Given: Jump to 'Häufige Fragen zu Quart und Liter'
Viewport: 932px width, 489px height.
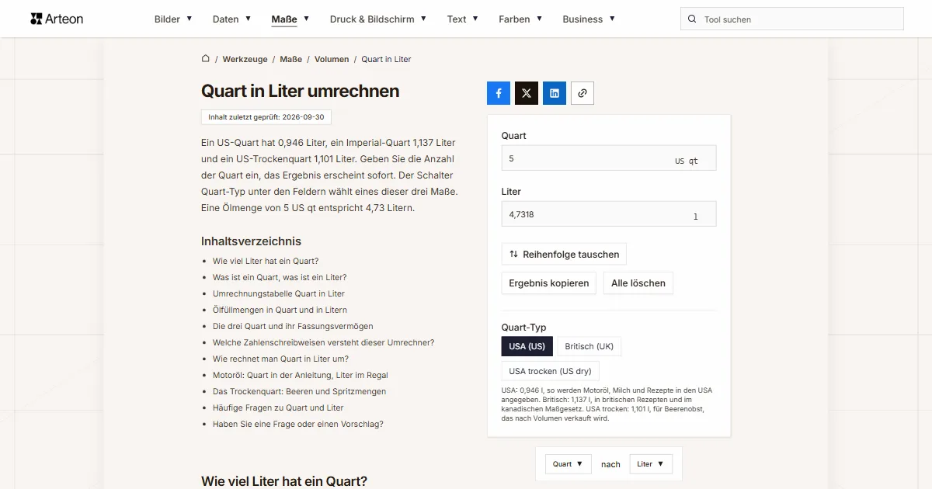Looking at the screenshot, I should point(278,407).
